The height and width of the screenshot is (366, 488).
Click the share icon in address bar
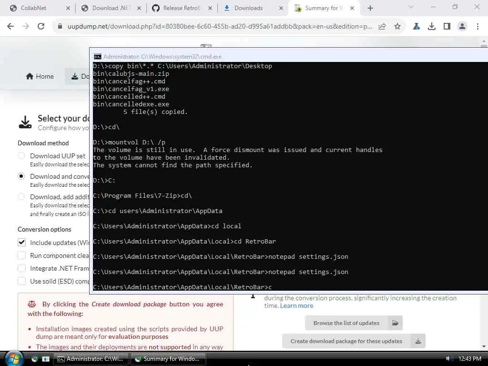pos(382,27)
